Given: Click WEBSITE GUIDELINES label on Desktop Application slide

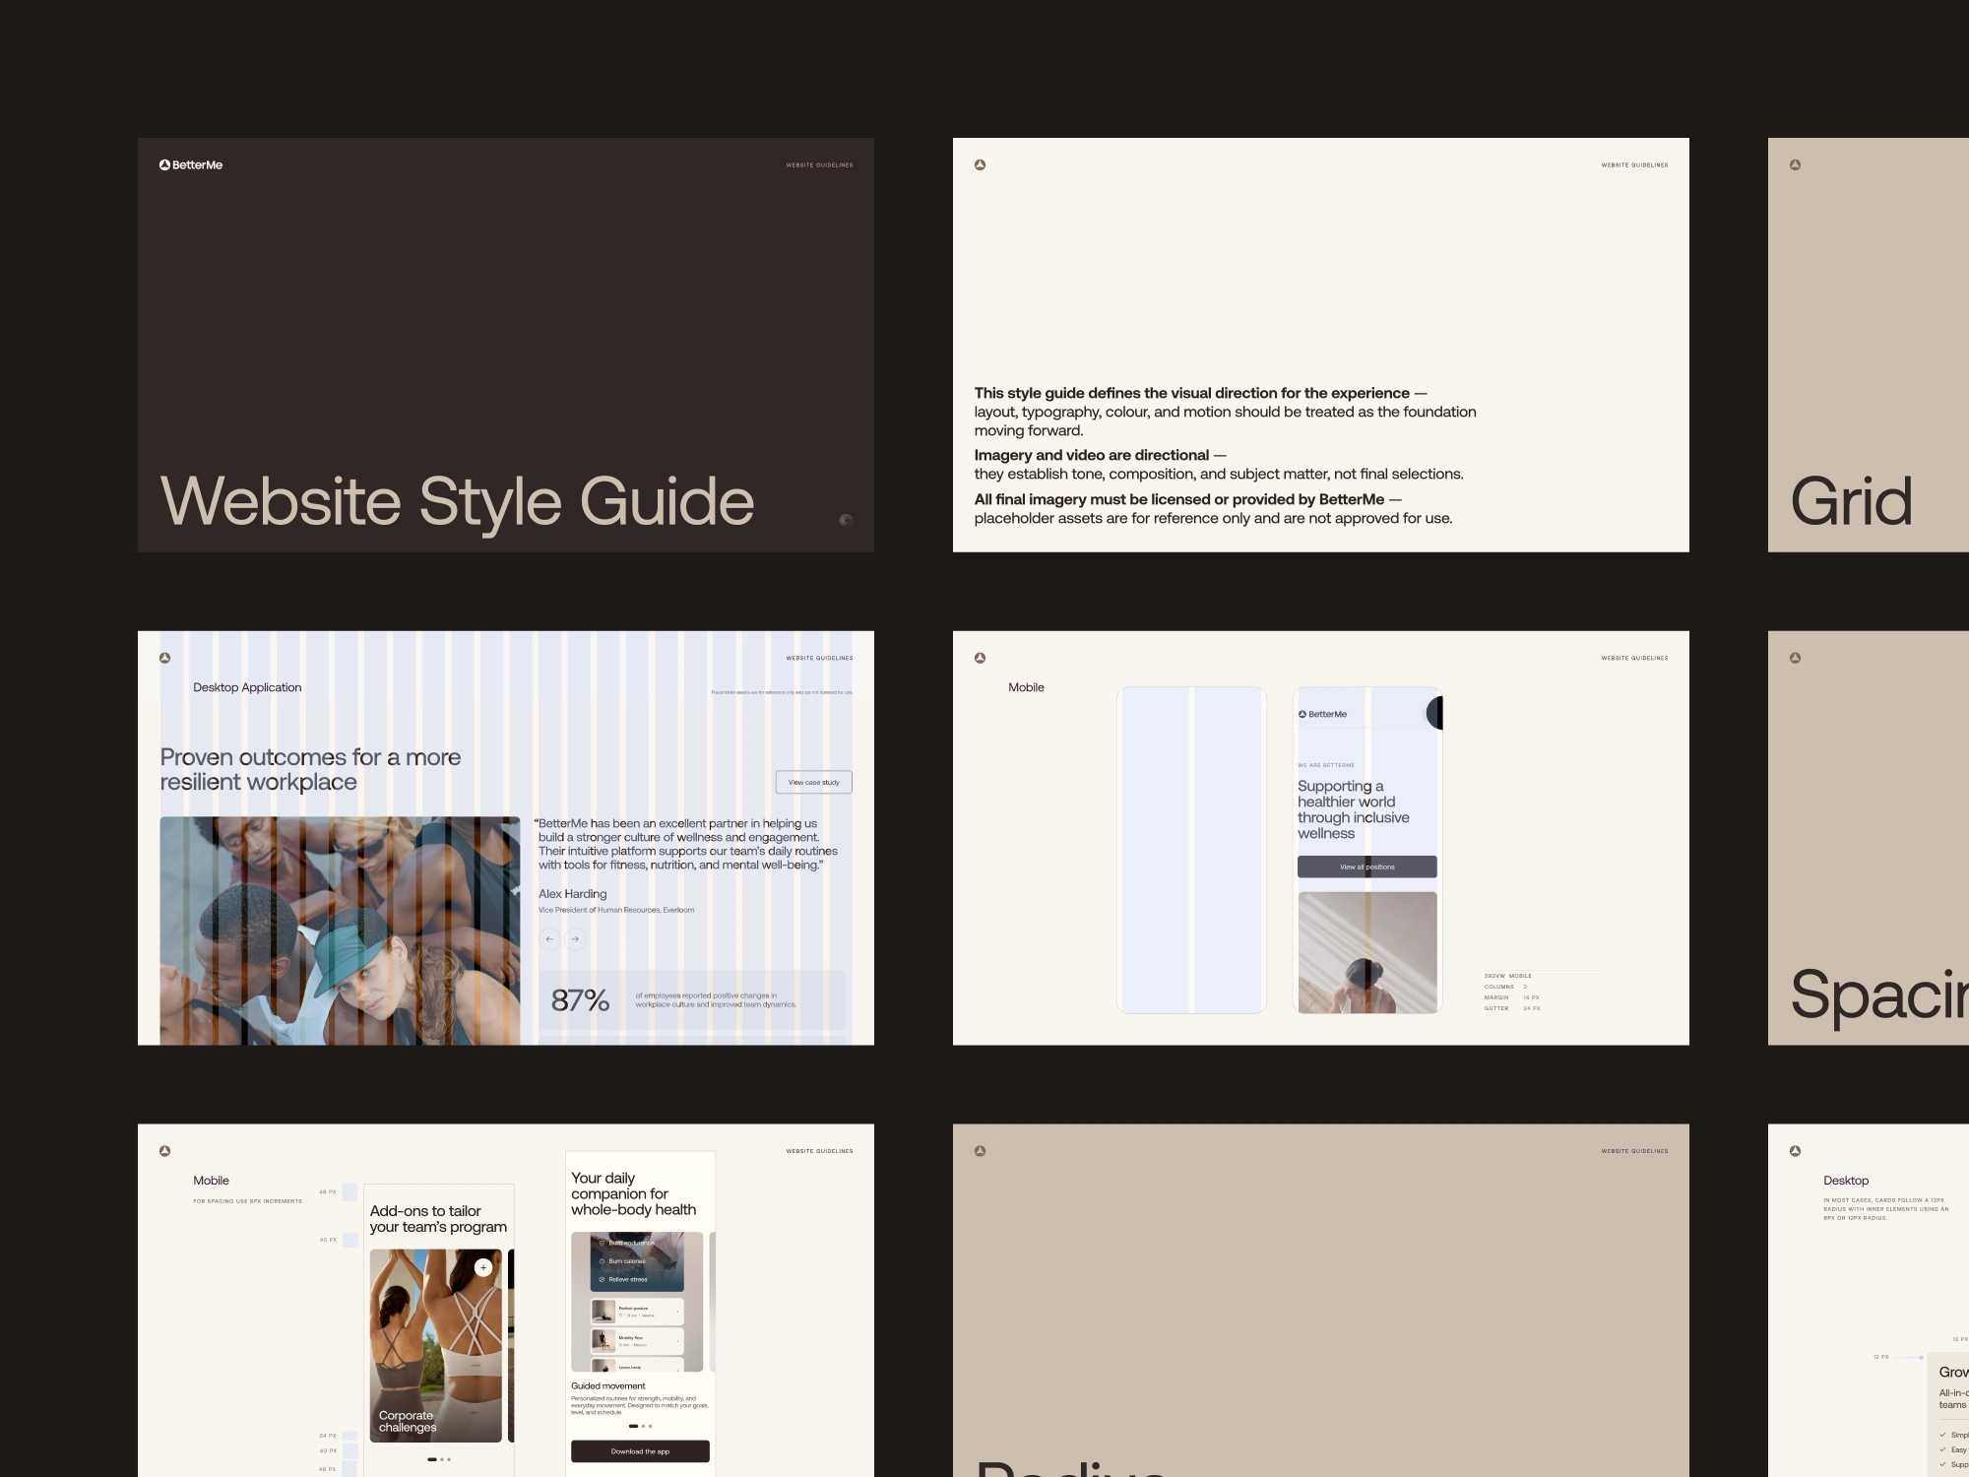Looking at the screenshot, I should pyautogui.click(x=819, y=658).
